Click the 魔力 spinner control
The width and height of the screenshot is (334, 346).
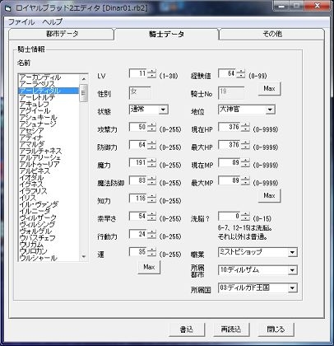[x=151, y=163]
